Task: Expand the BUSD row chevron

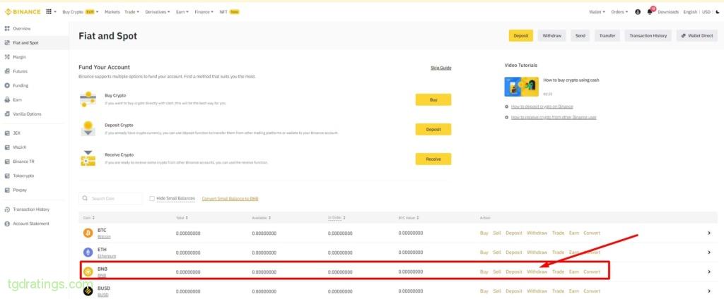Action: pos(709,291)
